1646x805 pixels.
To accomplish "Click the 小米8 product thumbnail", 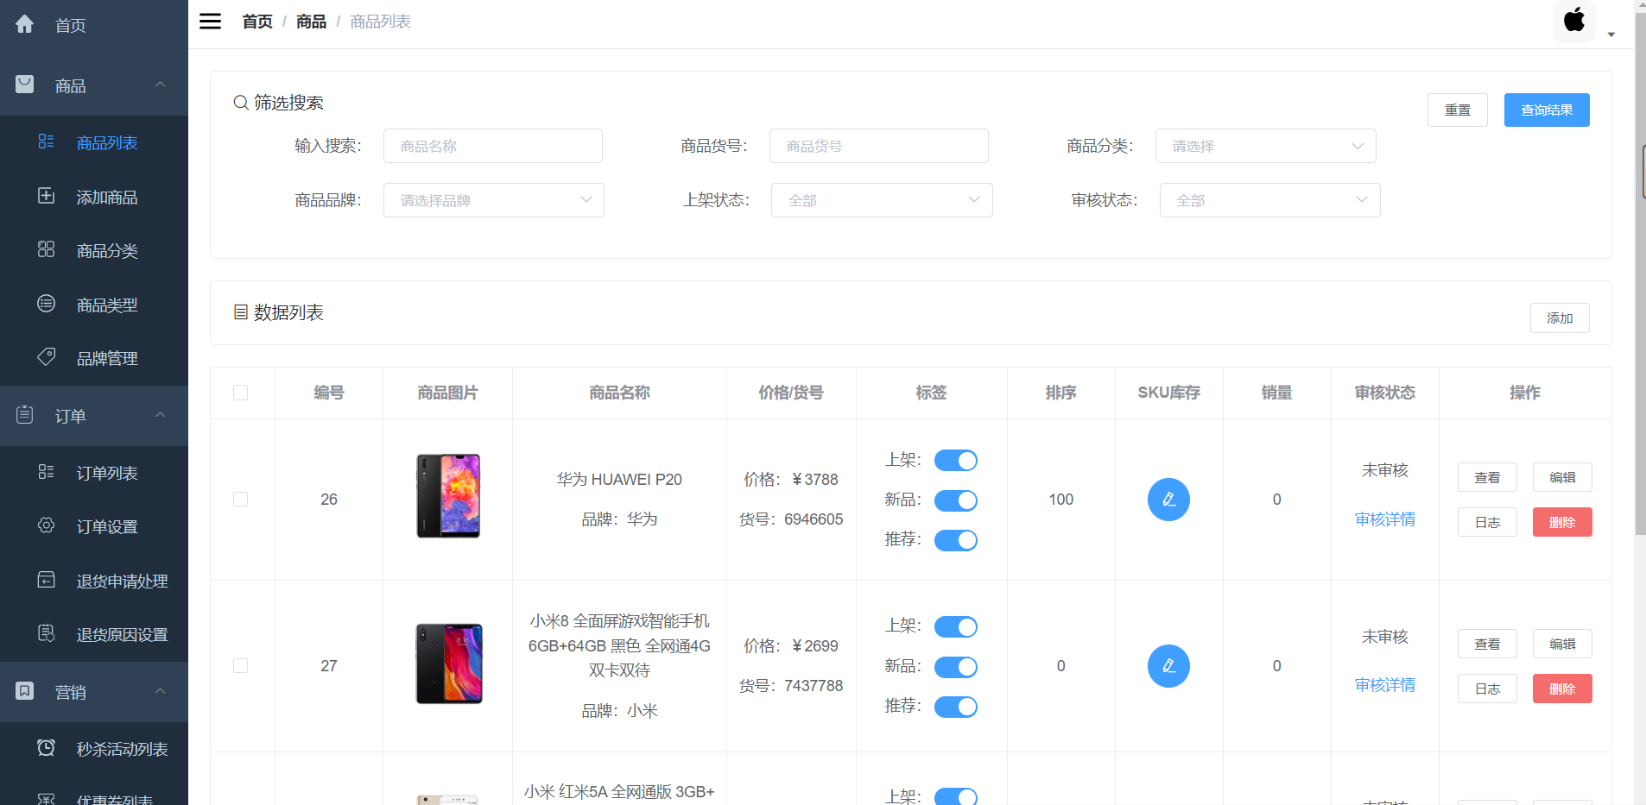I will tap(449, 663).
